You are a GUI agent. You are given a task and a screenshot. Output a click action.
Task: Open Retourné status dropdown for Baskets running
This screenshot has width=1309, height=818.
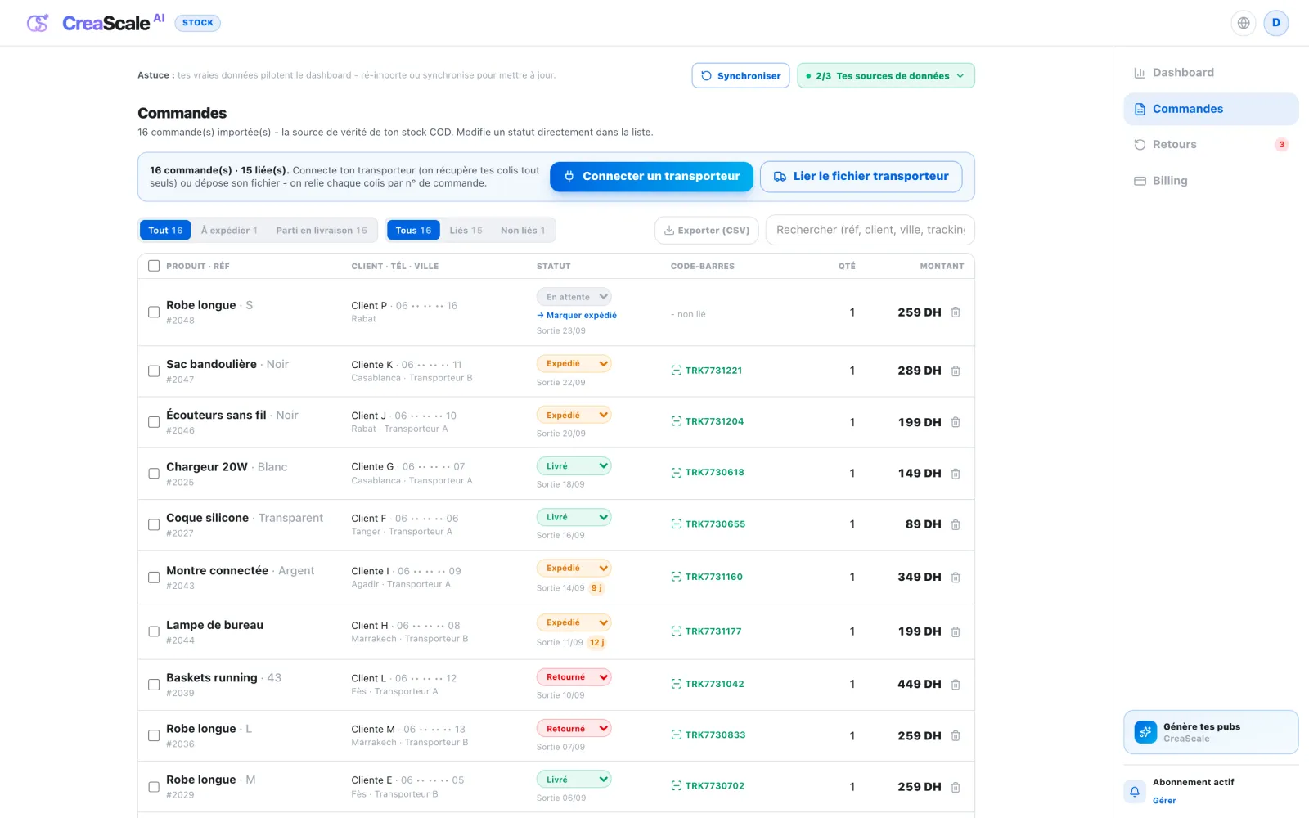point(574,676)
